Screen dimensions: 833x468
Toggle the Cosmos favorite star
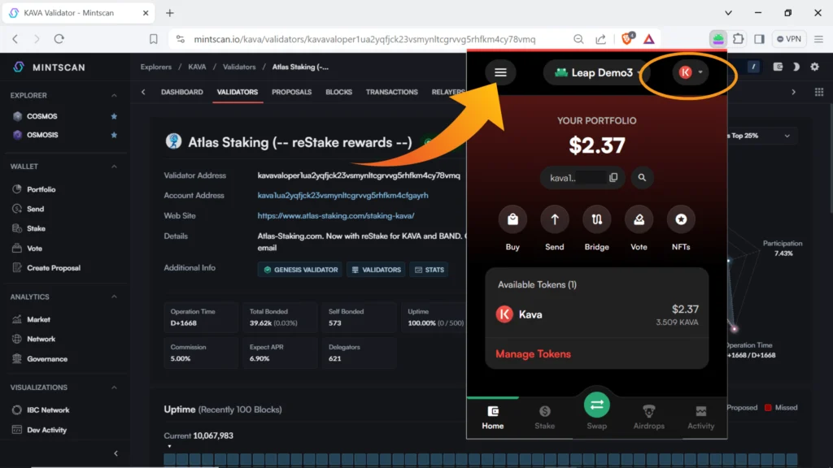pos(114,116)
